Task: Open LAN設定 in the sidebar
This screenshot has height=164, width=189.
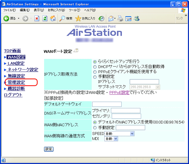Action: (16, 63)
